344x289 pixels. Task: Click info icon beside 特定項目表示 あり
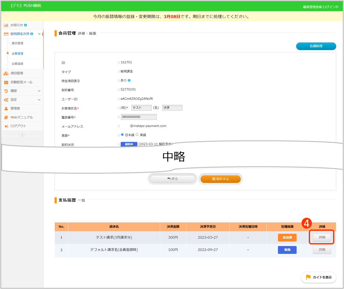[x=129, y=80]
